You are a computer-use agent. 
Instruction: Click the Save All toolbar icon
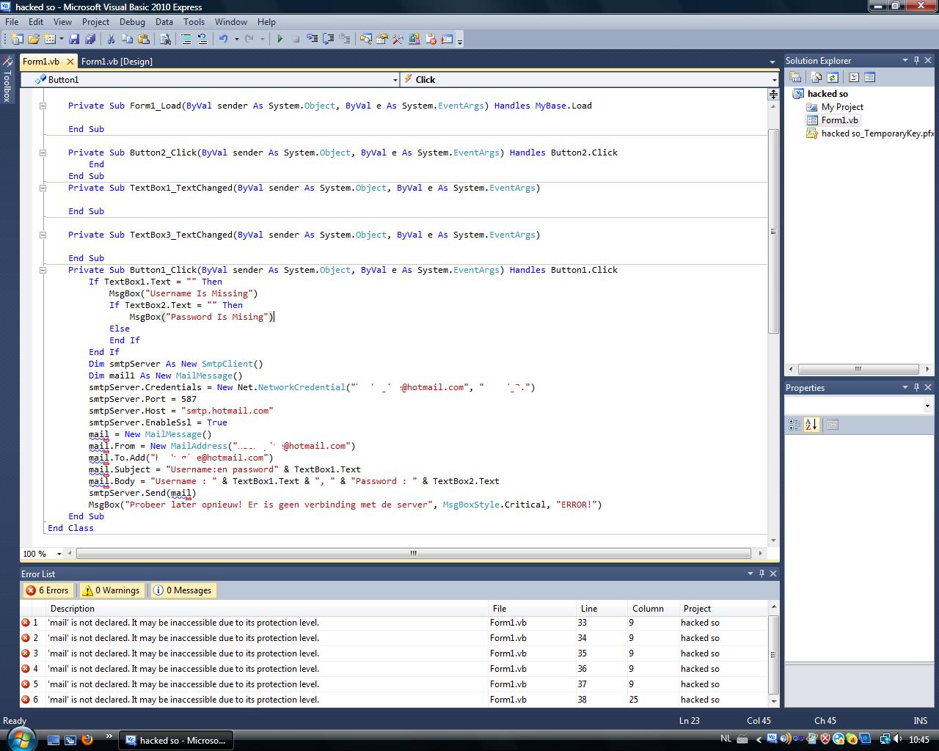coord(90,39)
